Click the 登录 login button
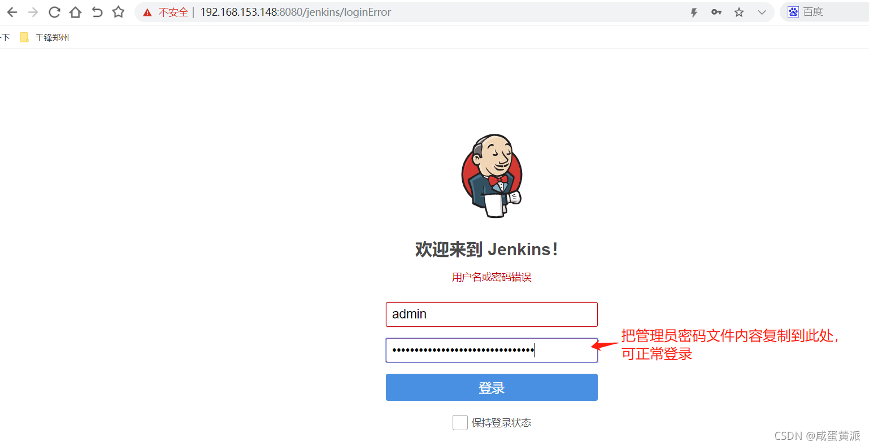The image size is (869, 446). coord(492,387)
